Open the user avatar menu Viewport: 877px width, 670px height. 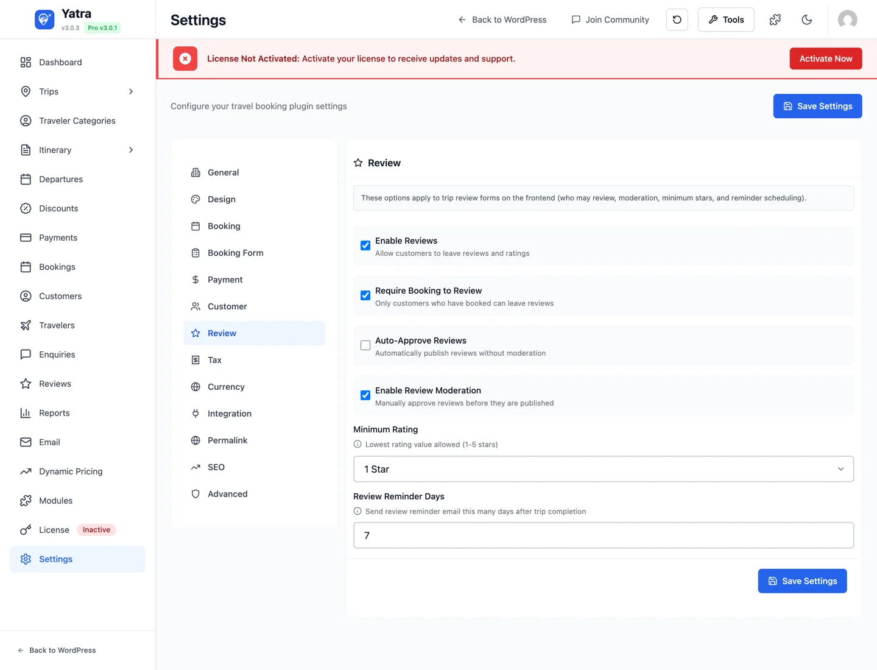(848, 19)
